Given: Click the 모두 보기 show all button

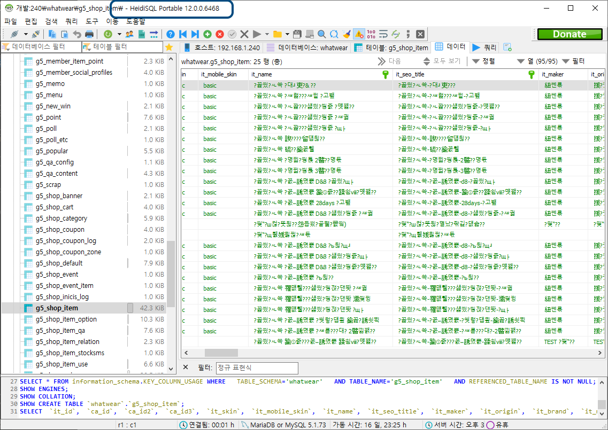Looking at the screenshot, I should [442, 61].
